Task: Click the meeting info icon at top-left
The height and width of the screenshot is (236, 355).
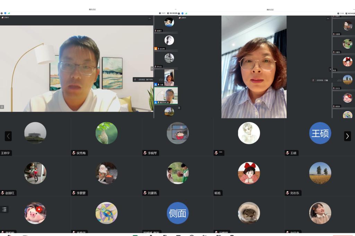Action: coord(1,13)
